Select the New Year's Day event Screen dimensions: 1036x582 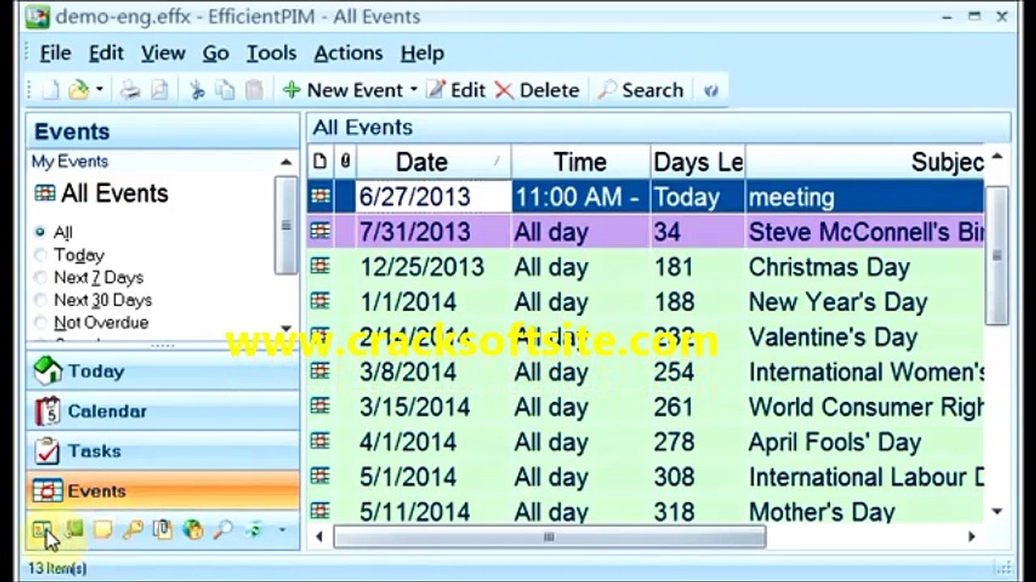point(645,302)
